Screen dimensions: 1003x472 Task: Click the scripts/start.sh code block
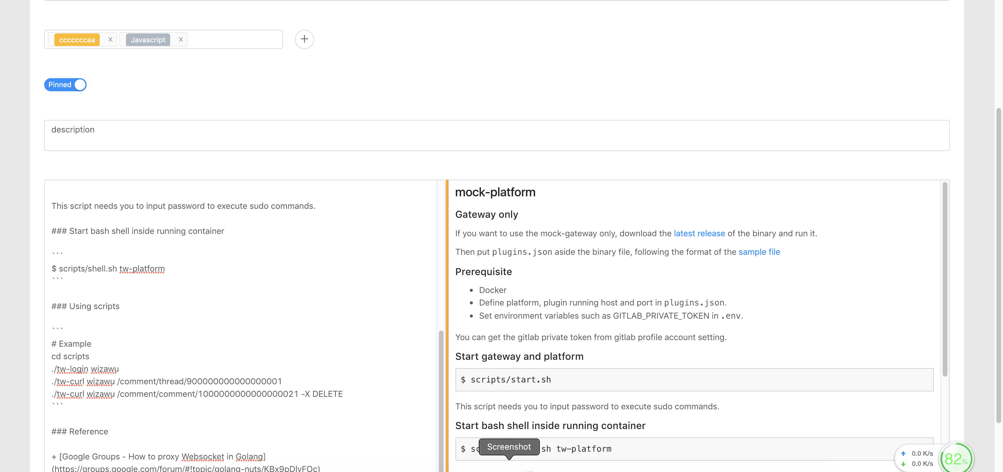(x=694, y=380)
